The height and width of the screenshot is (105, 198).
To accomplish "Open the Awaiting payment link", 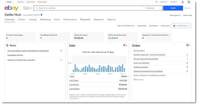I will (x=141, y=67).
